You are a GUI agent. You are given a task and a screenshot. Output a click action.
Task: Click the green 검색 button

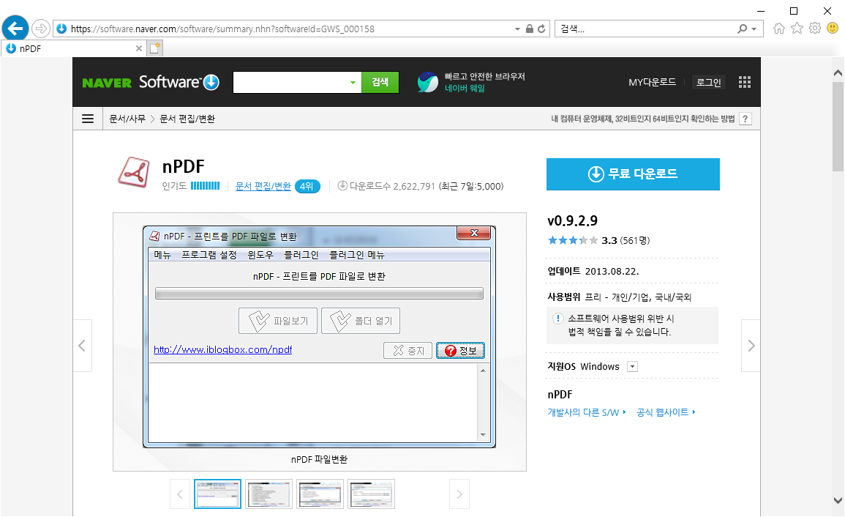380,82
